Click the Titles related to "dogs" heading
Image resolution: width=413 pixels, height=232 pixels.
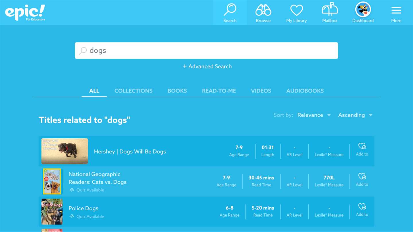[84, 120]
